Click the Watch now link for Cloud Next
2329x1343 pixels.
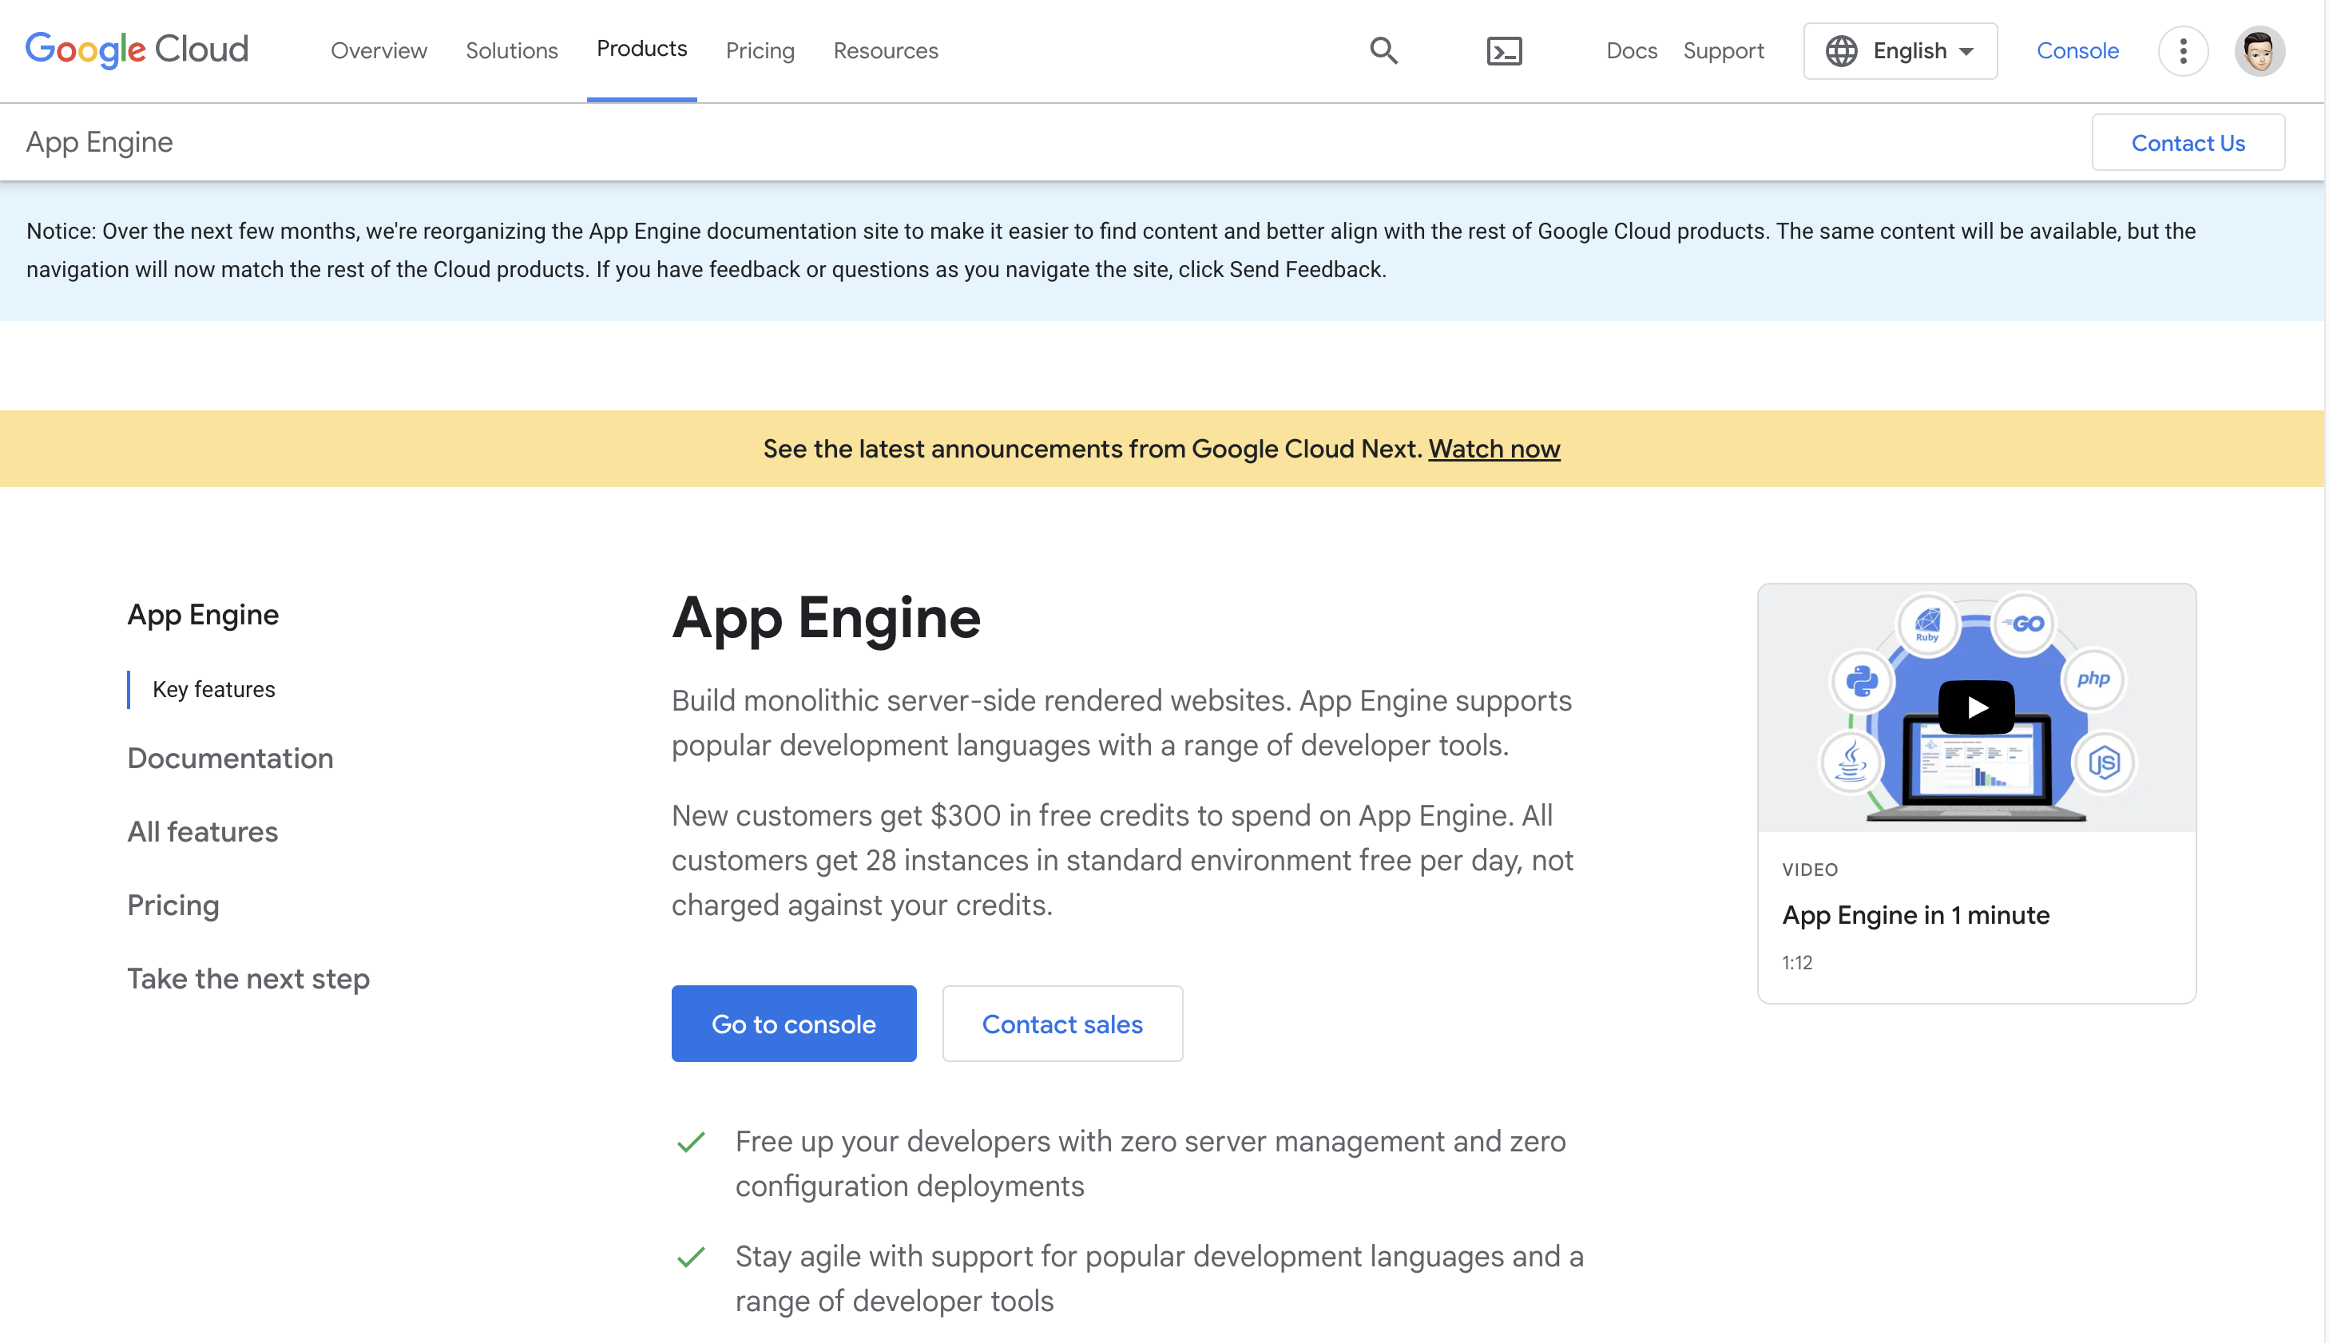pos(1494,448)
